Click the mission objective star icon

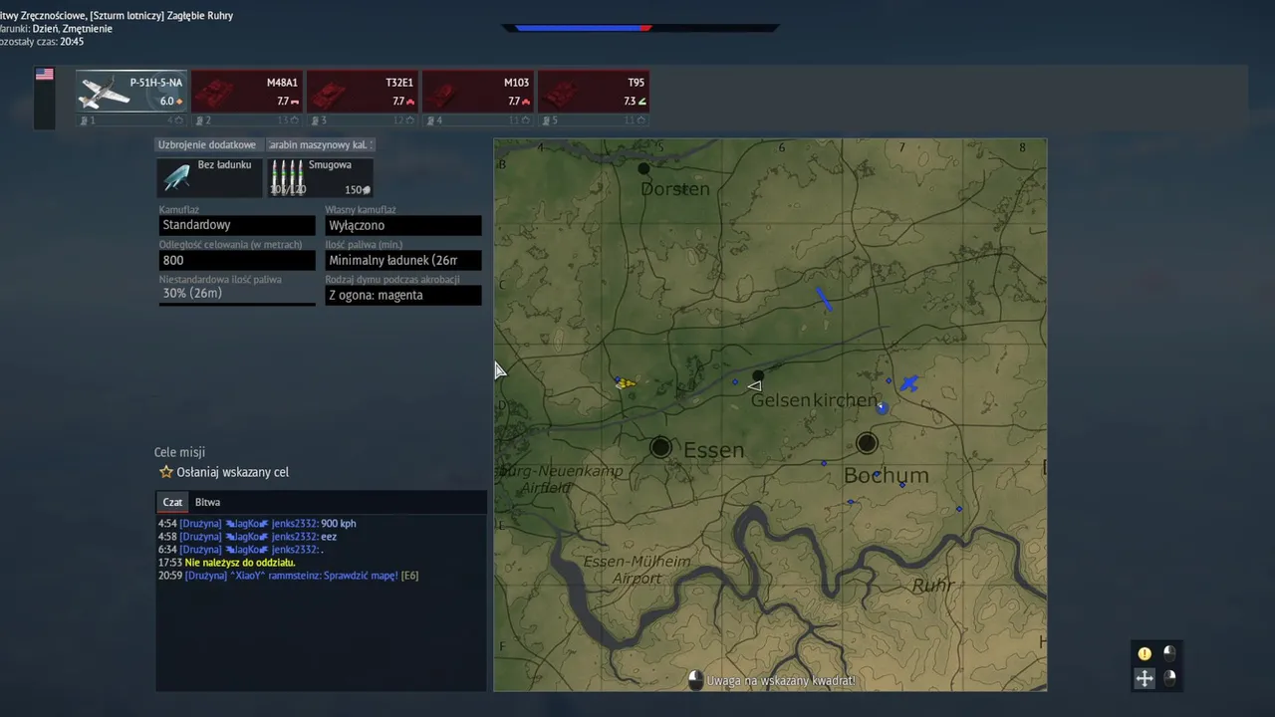click(x=166, y=472)
